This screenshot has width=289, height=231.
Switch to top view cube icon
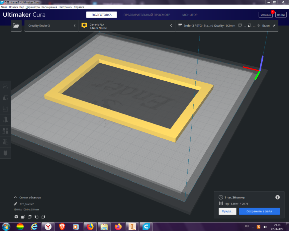30,217
